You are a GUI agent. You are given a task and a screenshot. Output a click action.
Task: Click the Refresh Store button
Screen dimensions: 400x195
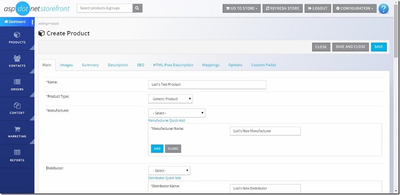point(283,8)
